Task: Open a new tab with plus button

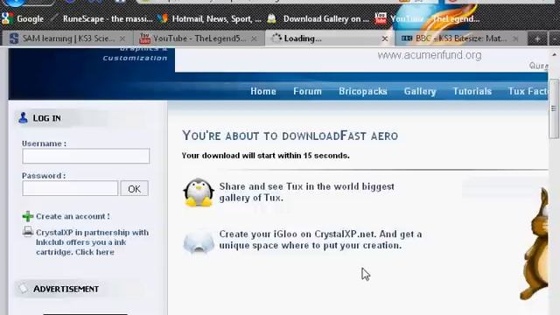Action: coord(537,38)
